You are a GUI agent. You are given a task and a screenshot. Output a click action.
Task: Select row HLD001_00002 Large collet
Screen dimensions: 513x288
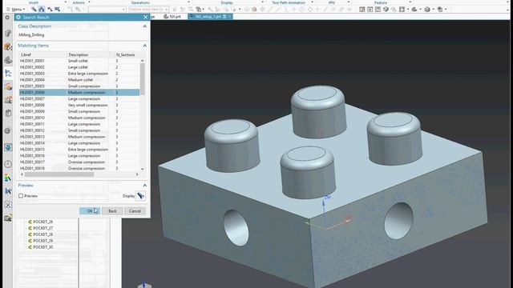pyautogui.click(x=79, y=67)
